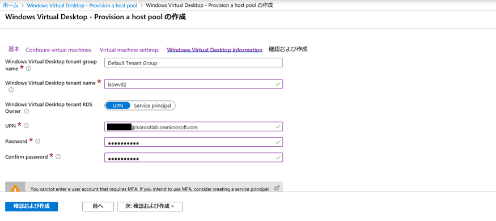Click info icon next to RDS Owner
Viewport: 496px width, 221px height.
click(x=27, y=111)
